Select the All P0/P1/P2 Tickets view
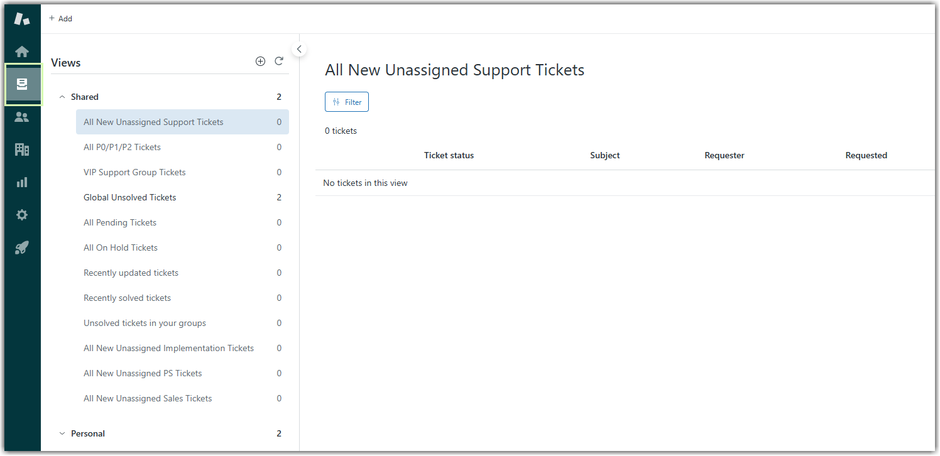Image resolution: width=940 pixels, height=456 pixels. 123,147
